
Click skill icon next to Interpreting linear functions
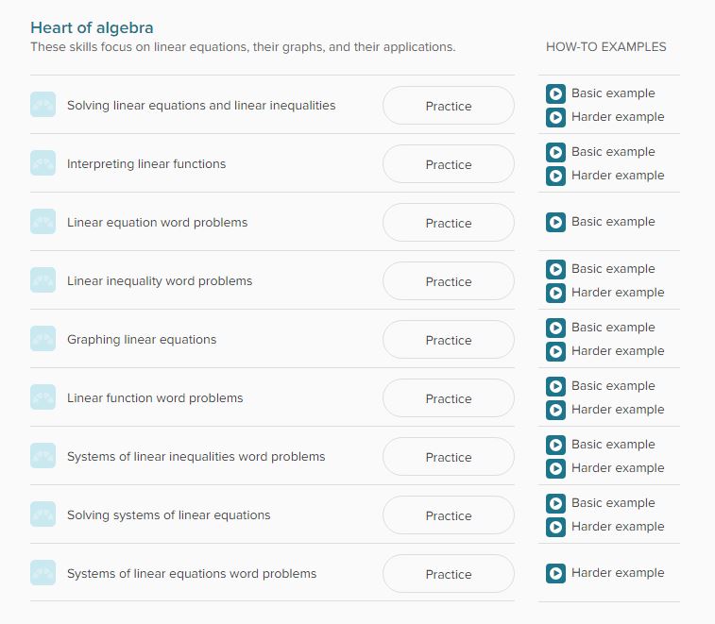pos(43,163)
